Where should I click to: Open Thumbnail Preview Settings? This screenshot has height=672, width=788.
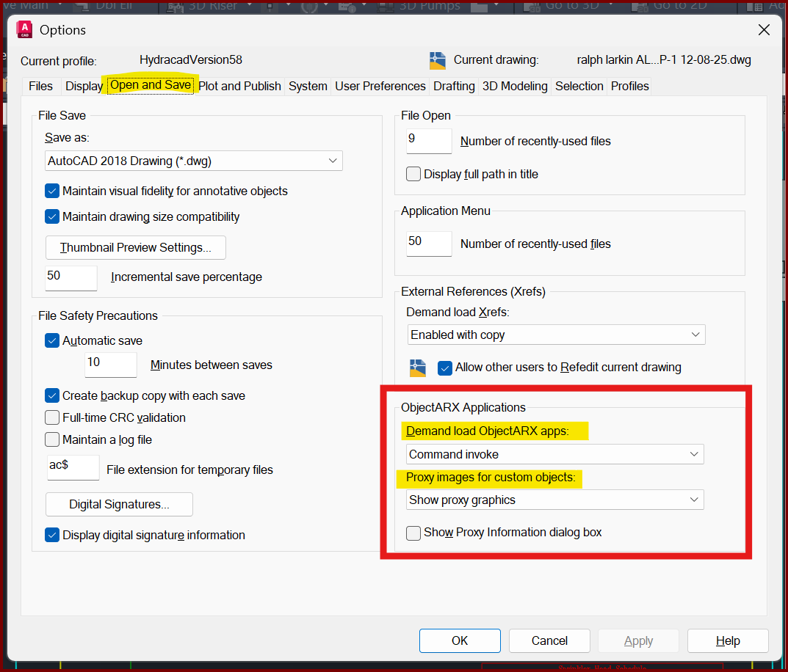point(136,248)
